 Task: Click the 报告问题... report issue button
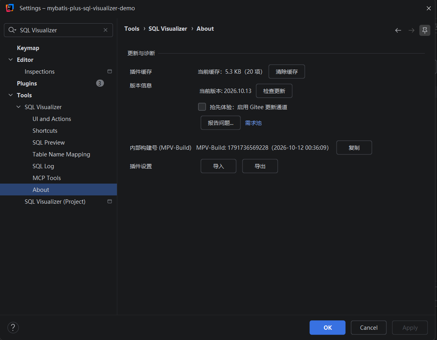pos(221,123)
